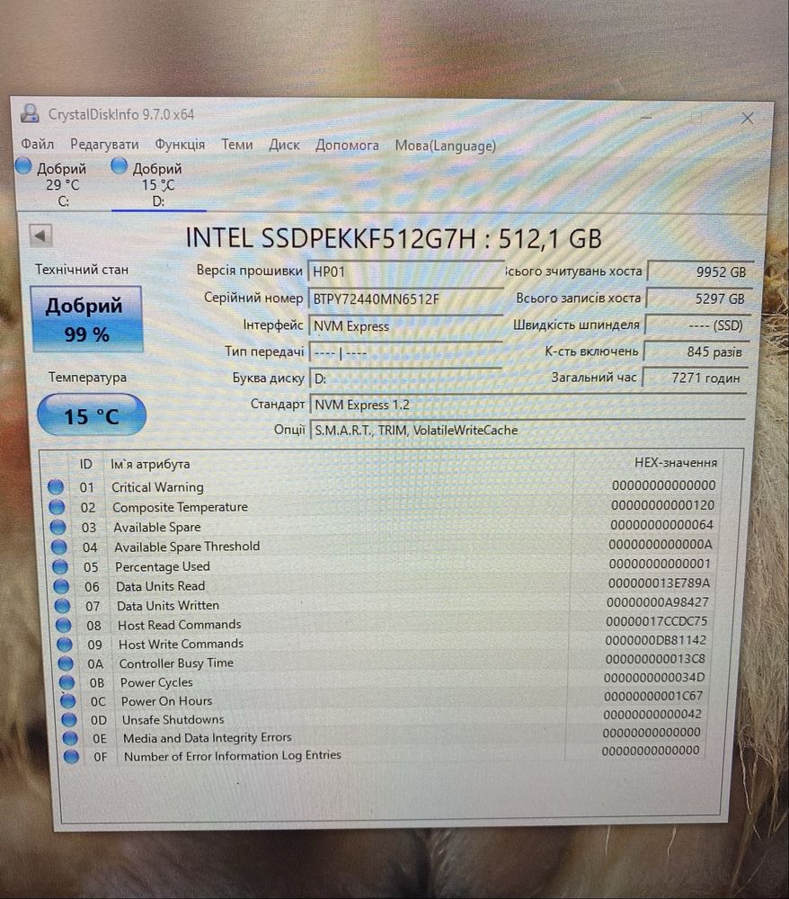Click the firmware version field HP01
This screenshot has width=789, height=899.
coord(405,271)
